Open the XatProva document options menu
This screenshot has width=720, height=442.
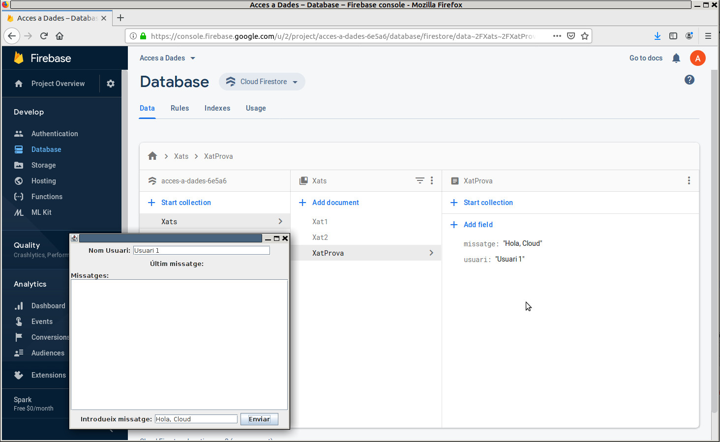coord(689,181)
